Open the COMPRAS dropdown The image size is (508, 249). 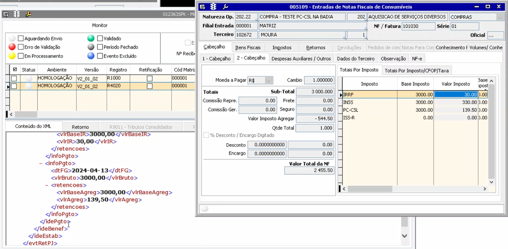pyautogui.click(x=500, y=17)
